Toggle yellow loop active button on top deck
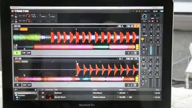 point(137,47)
